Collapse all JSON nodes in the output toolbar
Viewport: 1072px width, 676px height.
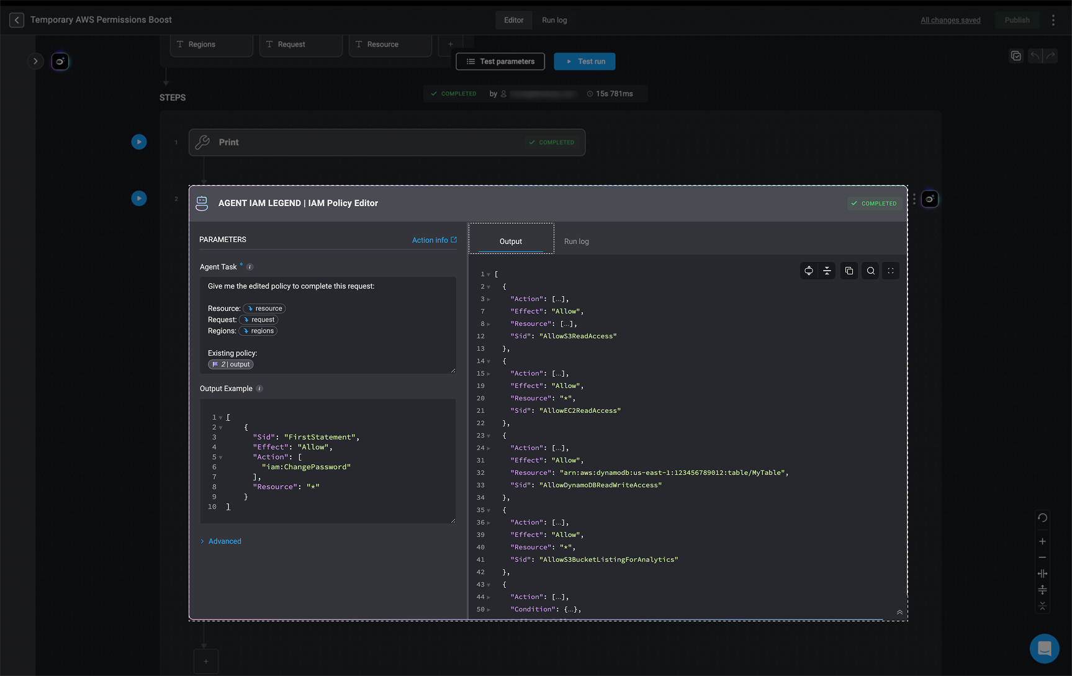[x=827, y=271]
